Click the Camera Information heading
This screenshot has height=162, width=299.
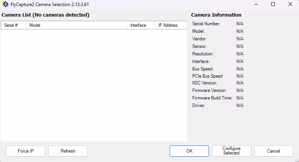(216, 15)
